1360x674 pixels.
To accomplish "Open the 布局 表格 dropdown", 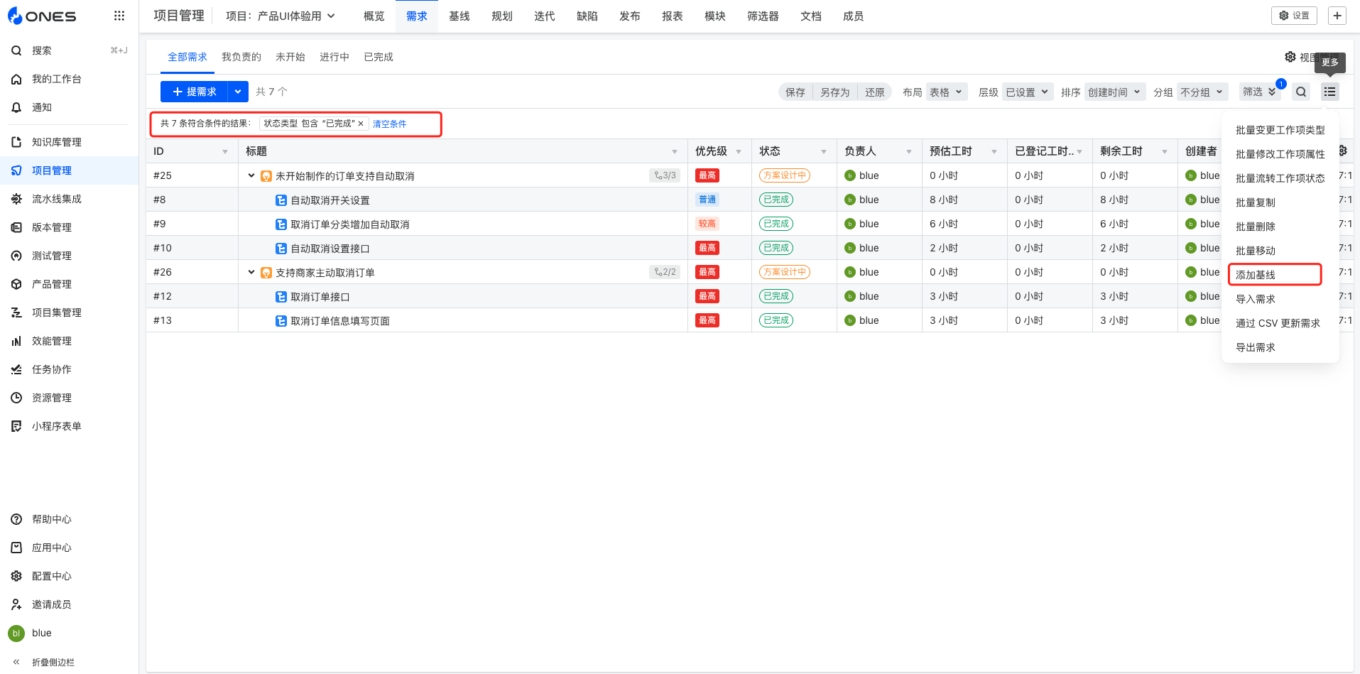I will point(947,92).
